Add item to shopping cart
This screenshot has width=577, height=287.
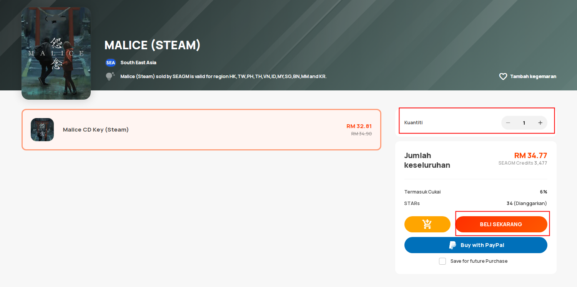coord(427,224)
